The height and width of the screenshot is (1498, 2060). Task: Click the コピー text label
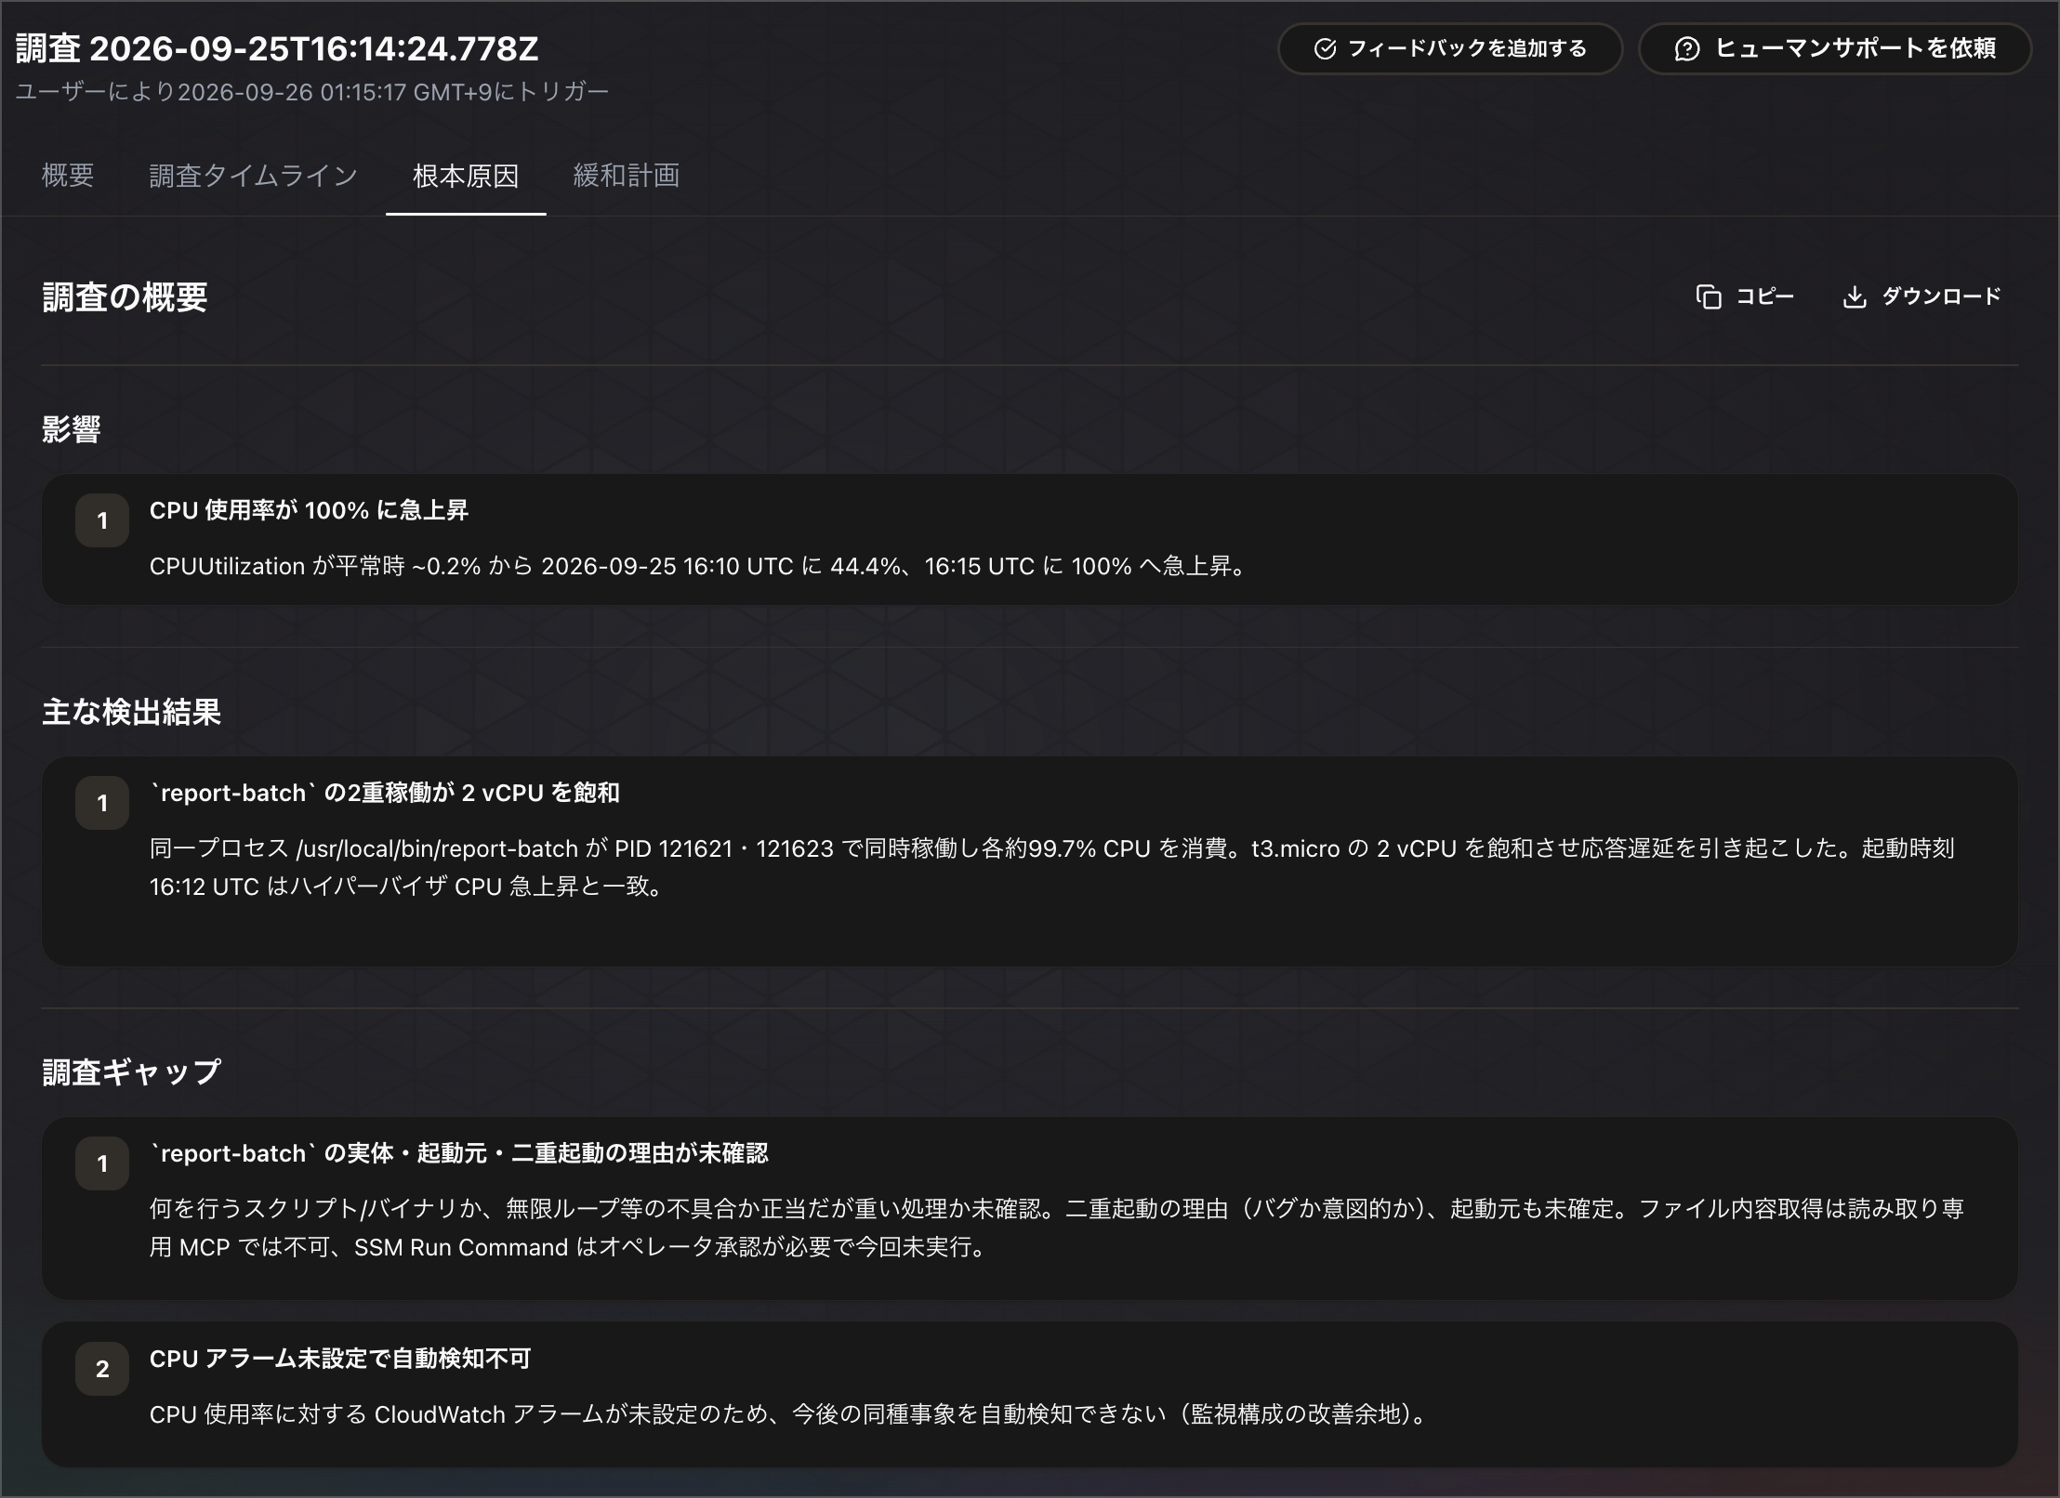1764,297
